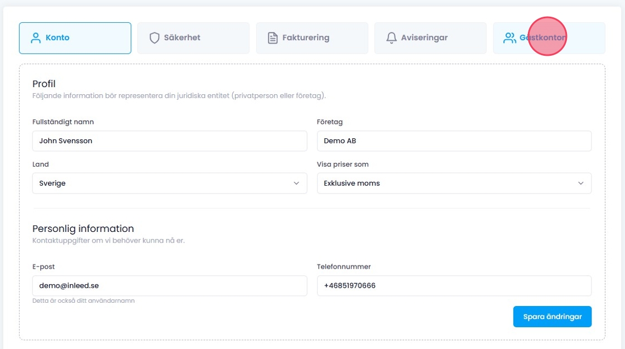Click the Telefonnummer input field

[454, 285]
